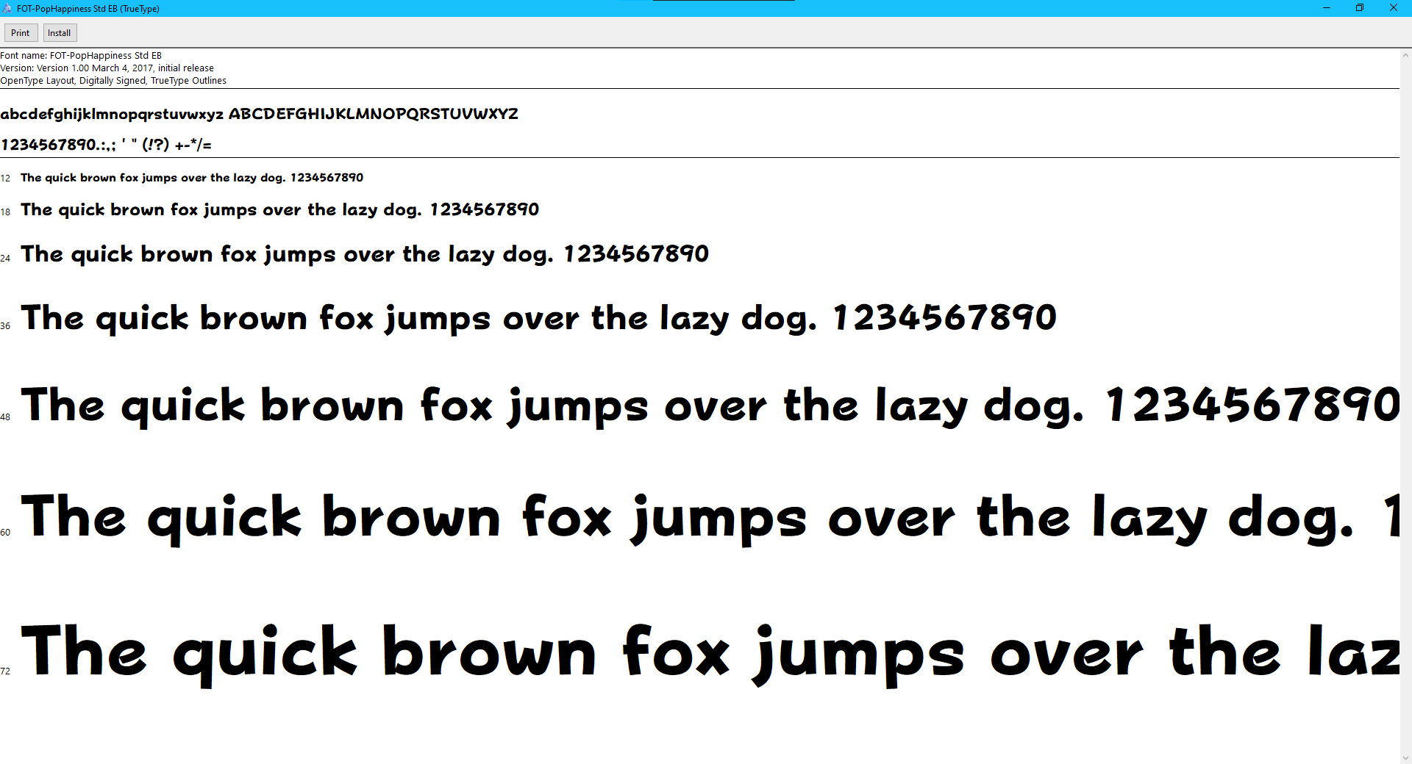The height and width of the screenshot is (764, 1412).
Task: Click the 72 point size label
Action: (x=5, y=671)
